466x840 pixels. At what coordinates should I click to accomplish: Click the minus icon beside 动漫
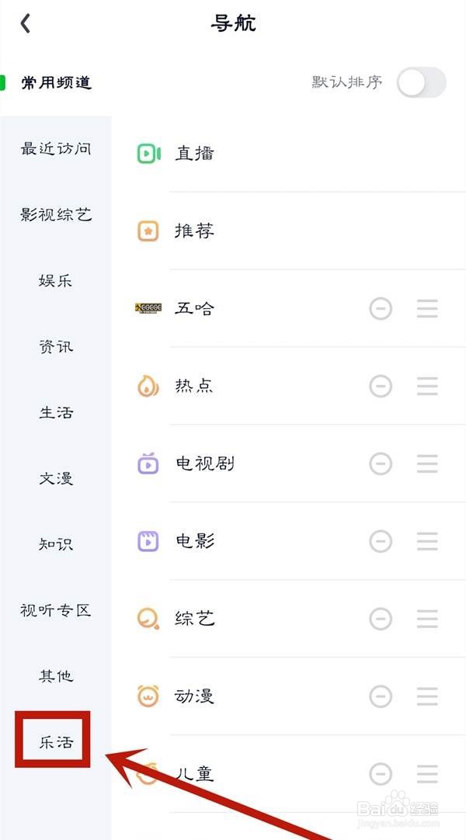381,696
